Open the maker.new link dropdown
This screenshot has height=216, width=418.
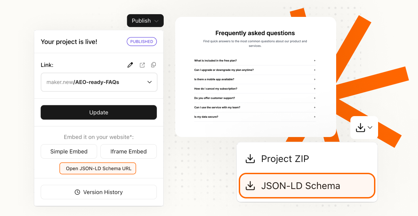(x=149, y=82)
